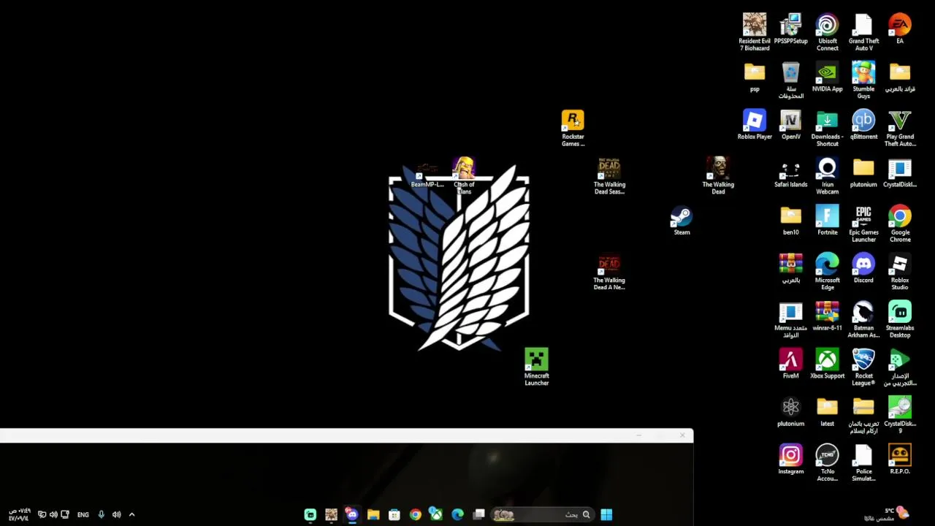Image resolution: width=935 pixels, height=526 pixels.
Task: Open the EA app desktop icon
Action: tap(900, 29)
